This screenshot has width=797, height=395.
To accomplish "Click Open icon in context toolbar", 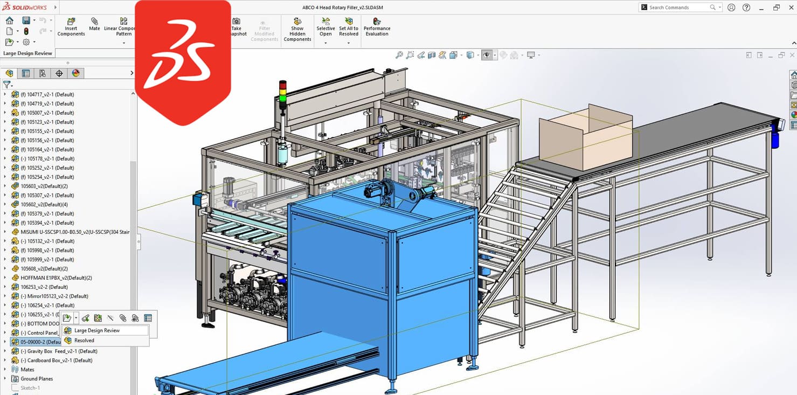I will 67,318.
